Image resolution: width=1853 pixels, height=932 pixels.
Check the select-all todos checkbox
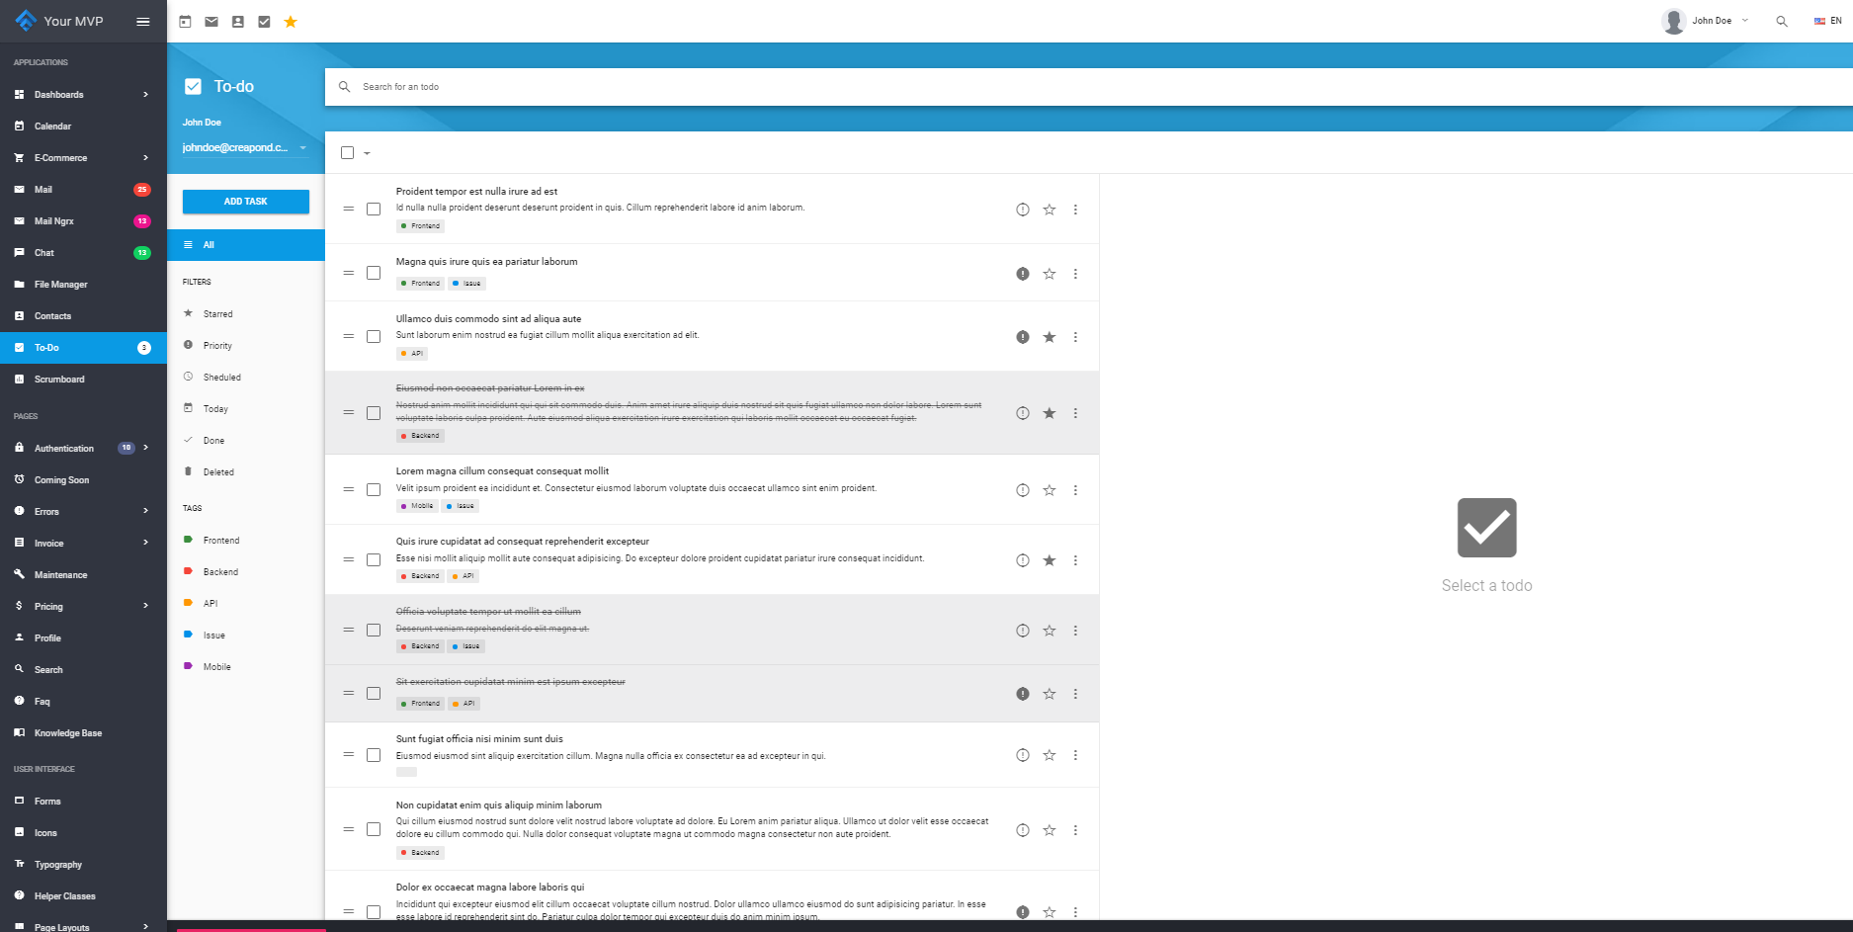point(347,152)
